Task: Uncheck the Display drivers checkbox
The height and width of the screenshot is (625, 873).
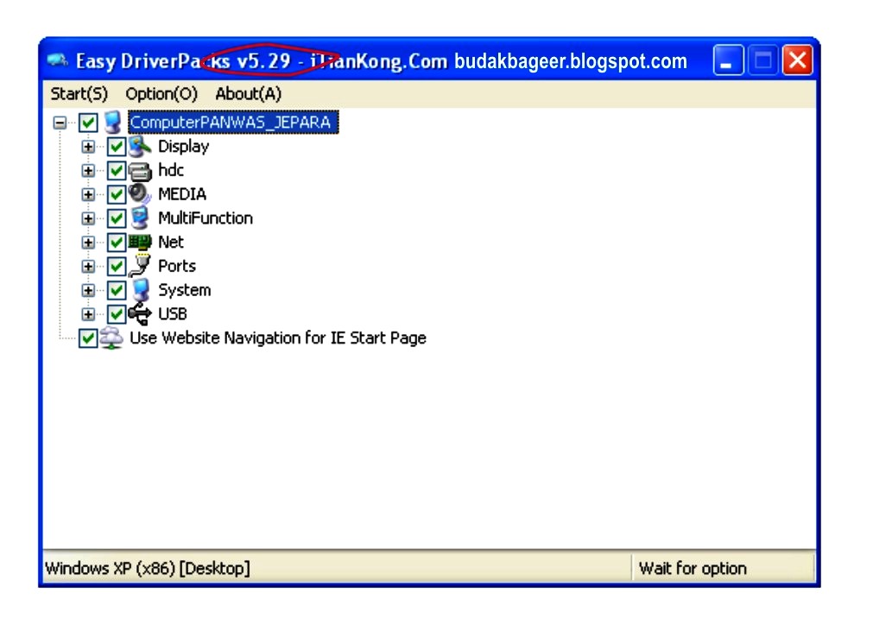Action: point(116,147)
